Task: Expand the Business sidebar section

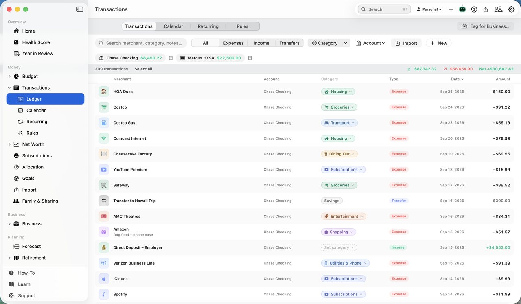Action: pos(9,224)
